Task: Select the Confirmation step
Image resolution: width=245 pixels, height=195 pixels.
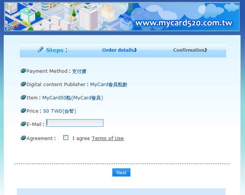Action: [190, 50]
